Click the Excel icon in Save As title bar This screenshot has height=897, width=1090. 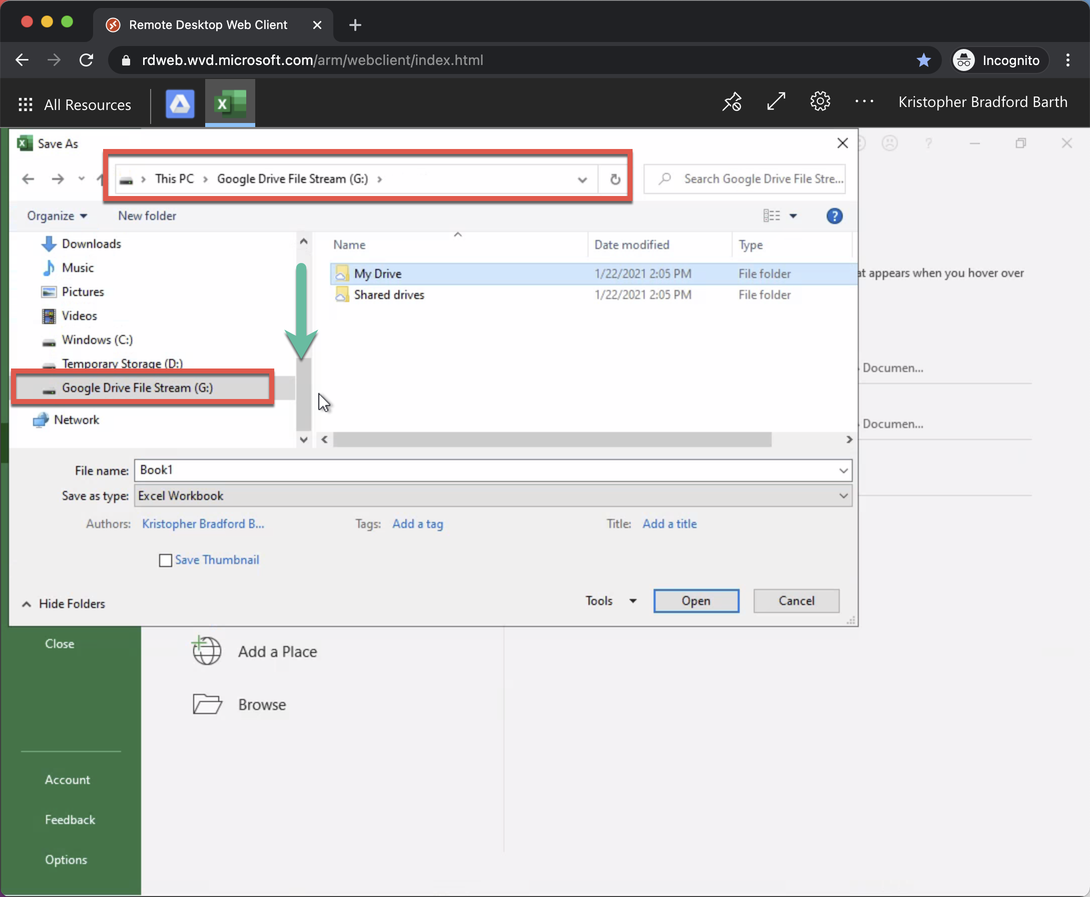(x=25, y=143)
